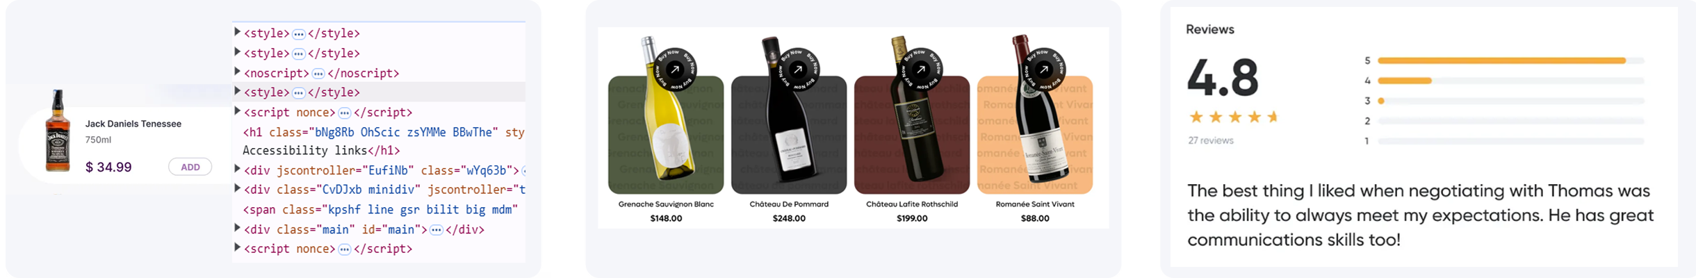
Task: Expand the first style element
Action: click(238, 32)
